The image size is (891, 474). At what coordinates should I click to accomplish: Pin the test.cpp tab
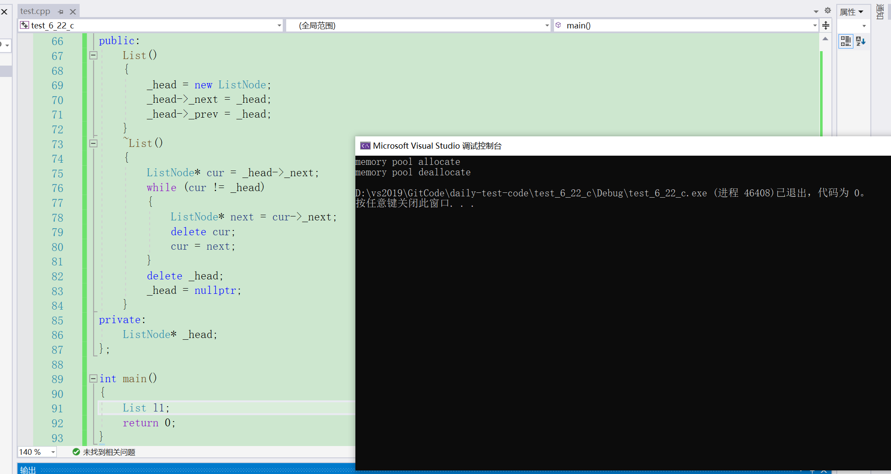61,12
